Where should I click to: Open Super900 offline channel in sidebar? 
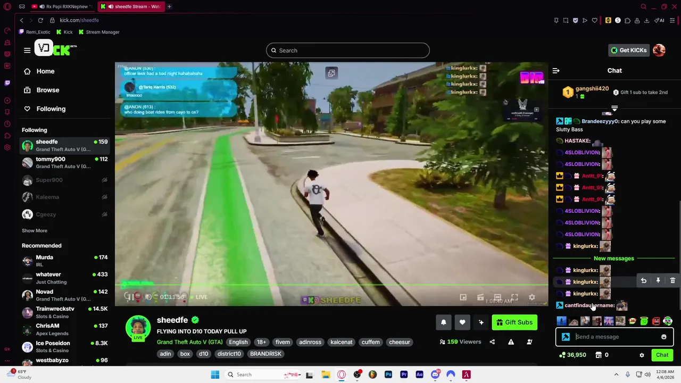[x=65, y=180]
